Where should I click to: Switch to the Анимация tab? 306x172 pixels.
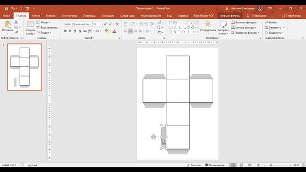tap(108, 16)
